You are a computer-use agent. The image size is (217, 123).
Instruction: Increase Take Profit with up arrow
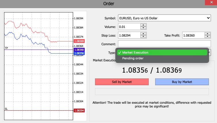pyautogui.click(x=208, y=34)
